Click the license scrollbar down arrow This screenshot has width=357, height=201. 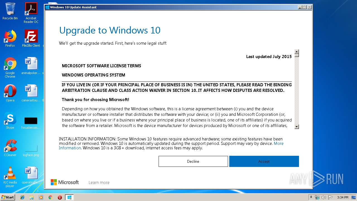(x=297, y=126)
